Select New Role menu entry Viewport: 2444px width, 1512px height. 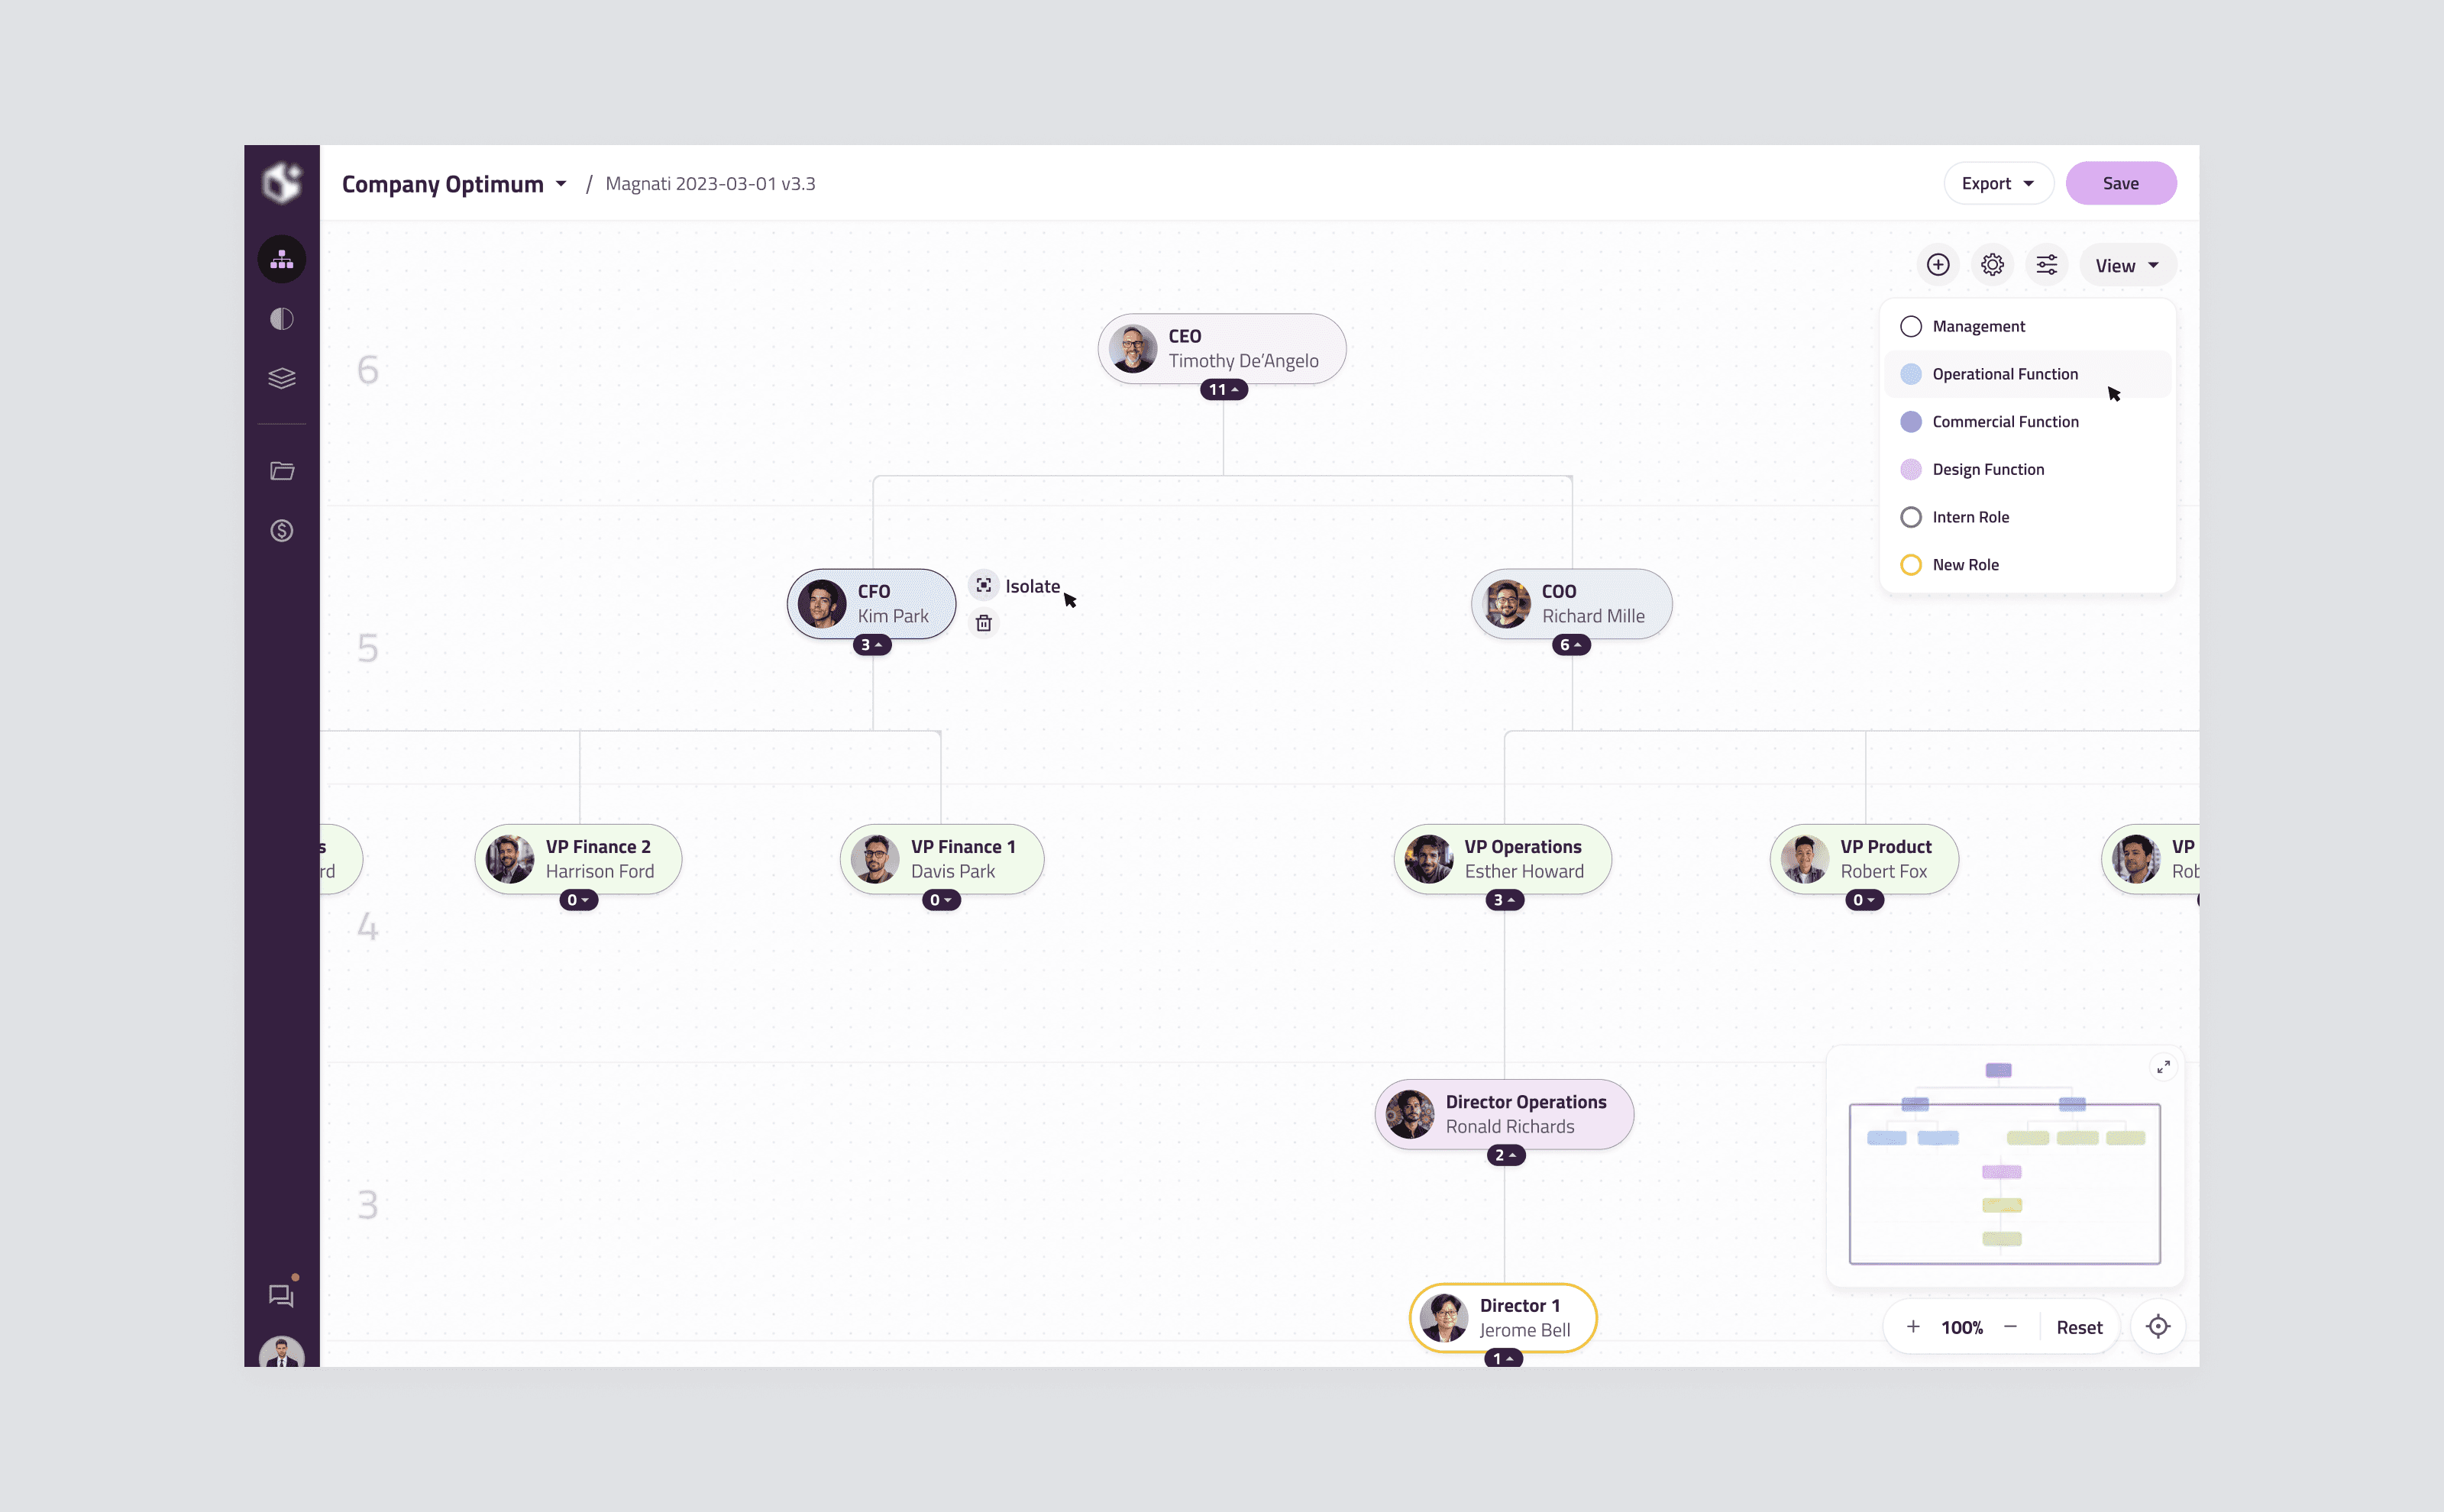(x=2028, y=565)
